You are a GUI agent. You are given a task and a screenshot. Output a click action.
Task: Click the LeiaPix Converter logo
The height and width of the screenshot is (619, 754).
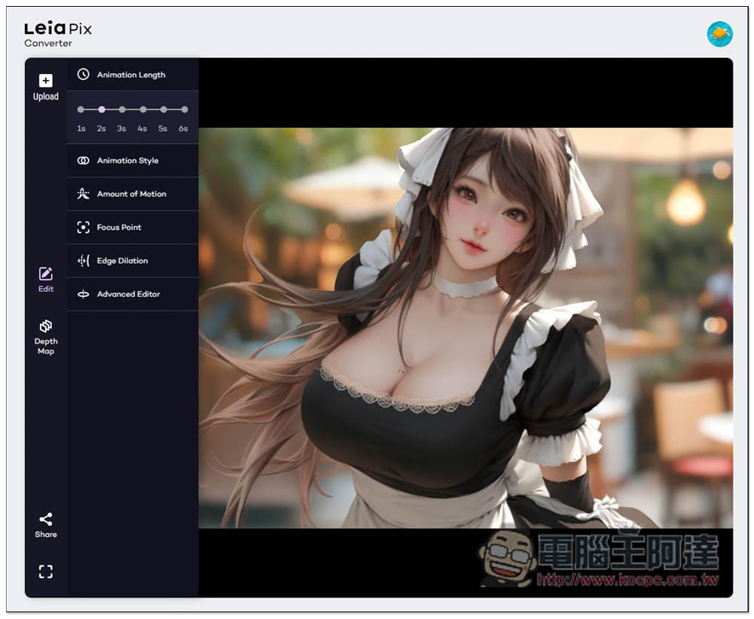point(58,34)
